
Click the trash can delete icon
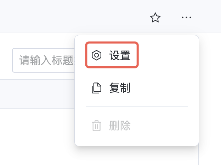pos(96,126)
